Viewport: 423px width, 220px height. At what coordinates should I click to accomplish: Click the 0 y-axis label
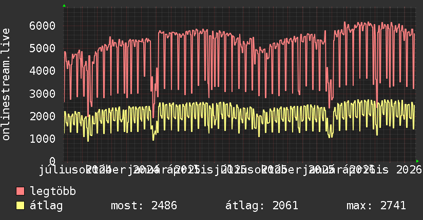[x=52, y=161]
